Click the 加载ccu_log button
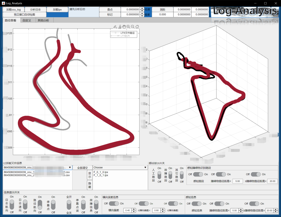Screen dimensions: 281x217 (x=13, y=10)
